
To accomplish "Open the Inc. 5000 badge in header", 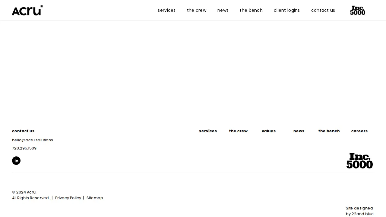I will point(358,10).
